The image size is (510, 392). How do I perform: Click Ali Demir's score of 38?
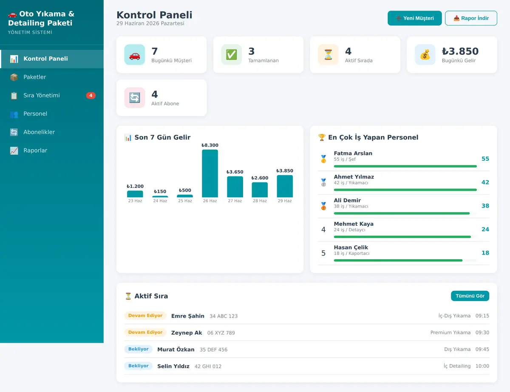click(485, 206)
